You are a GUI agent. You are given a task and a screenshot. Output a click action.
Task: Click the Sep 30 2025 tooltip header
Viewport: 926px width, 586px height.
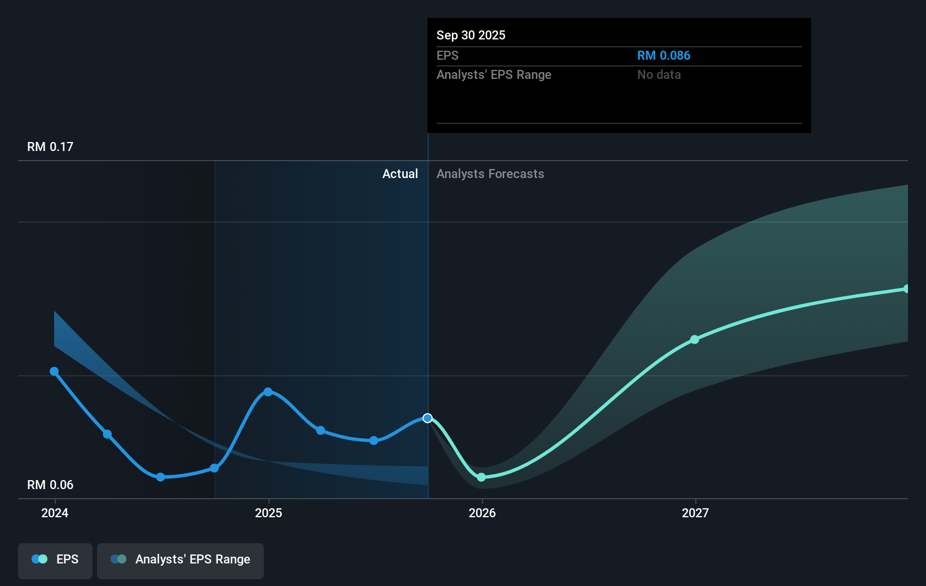pos(471,35)
